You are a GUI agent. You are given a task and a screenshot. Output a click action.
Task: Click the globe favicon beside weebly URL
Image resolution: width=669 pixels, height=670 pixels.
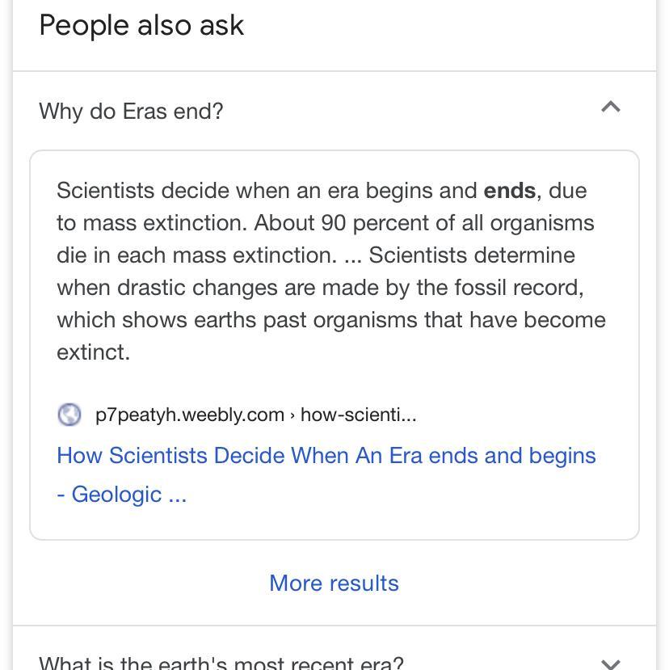point(69,415)
